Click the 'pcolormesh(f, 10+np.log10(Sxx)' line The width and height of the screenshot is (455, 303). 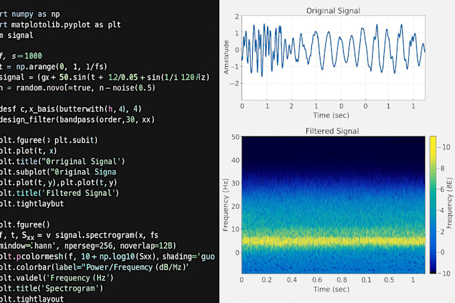pos(107,257)
